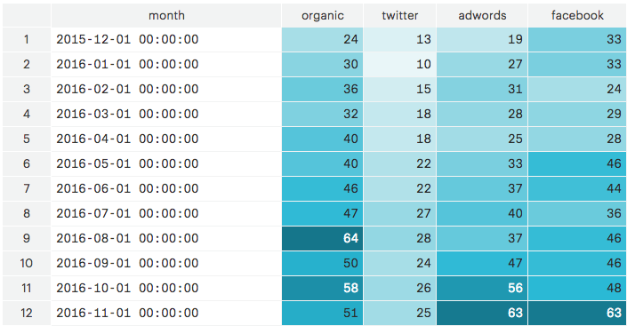Select the lightest twitter cell showing 10
627x326 pixels.
click(399, 64)
